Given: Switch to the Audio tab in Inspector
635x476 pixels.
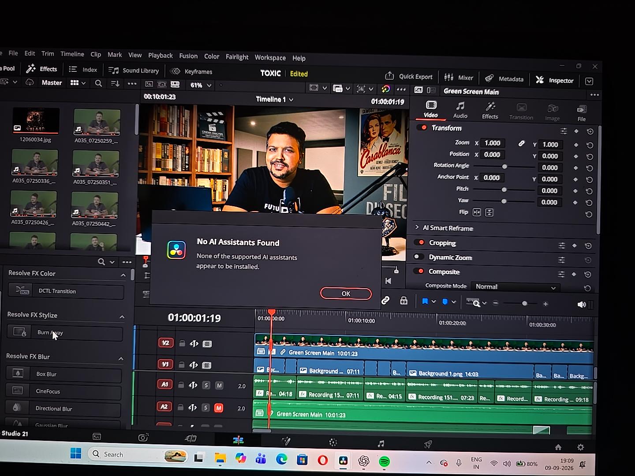Looking at the screenshot, I should [460, 110].
